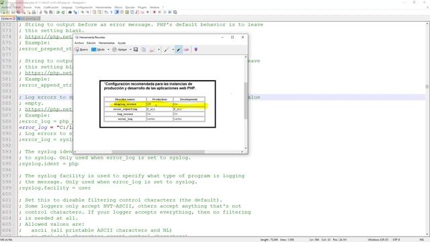Click the Print icon in Notepad++ toolbar
Viewport: 430px width, 242px height.
pos(34,12)
